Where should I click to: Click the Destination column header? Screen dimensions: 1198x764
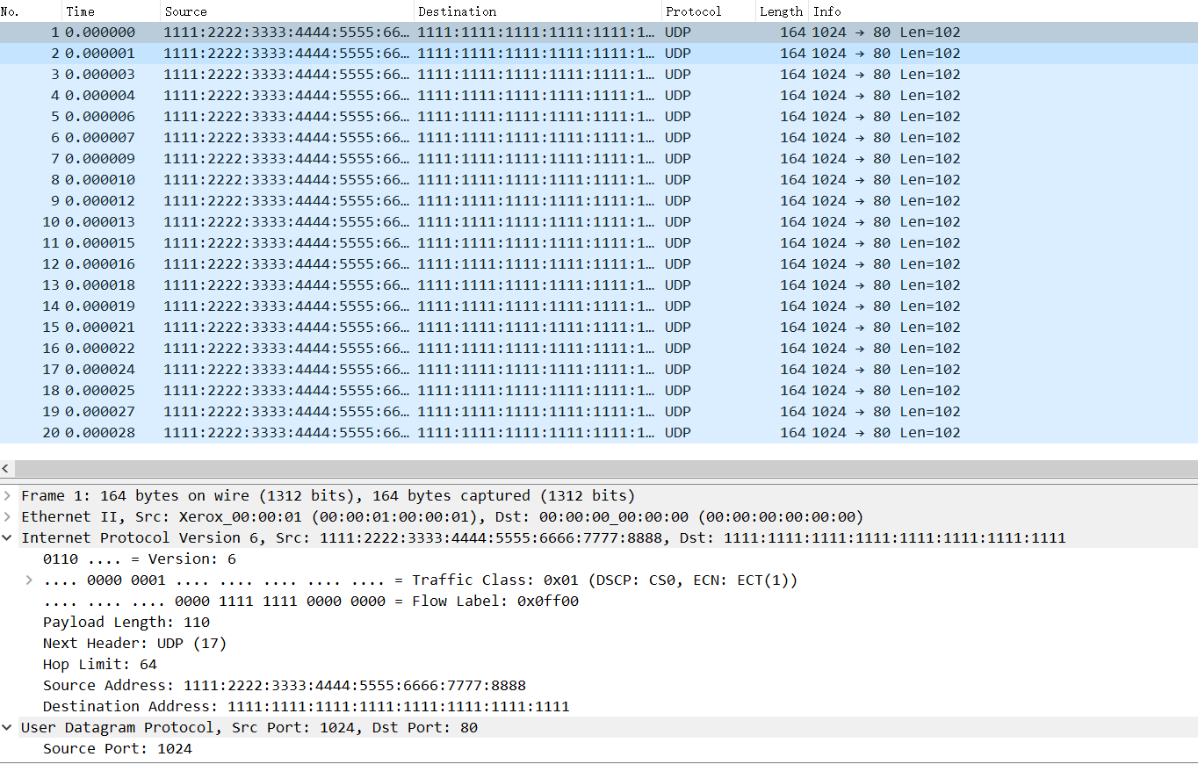click(x=538, y=11)
